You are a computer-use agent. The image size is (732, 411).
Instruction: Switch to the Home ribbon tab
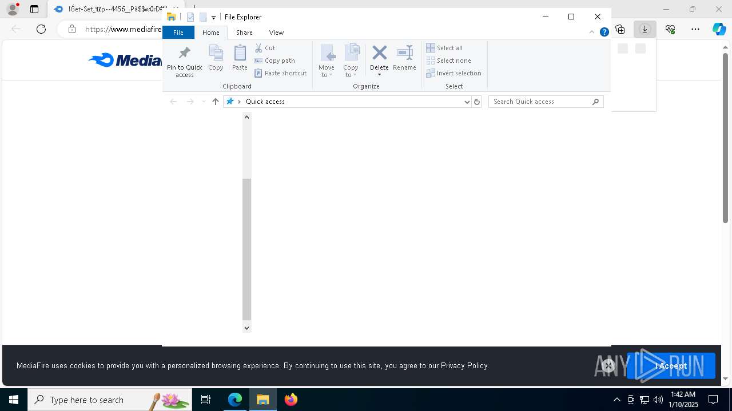click(211, 33)
